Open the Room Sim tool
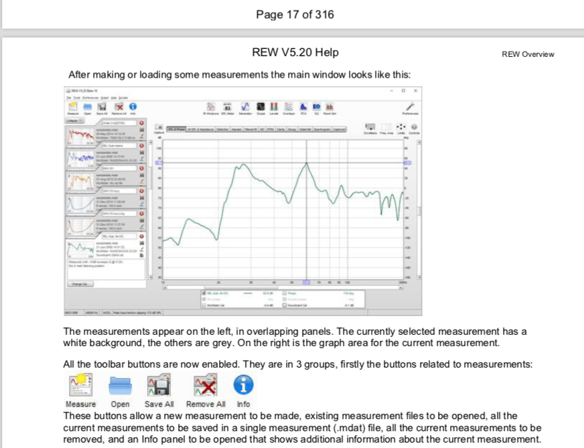The width and height of the screenshot is (584, 448). (x=330, y=107)
